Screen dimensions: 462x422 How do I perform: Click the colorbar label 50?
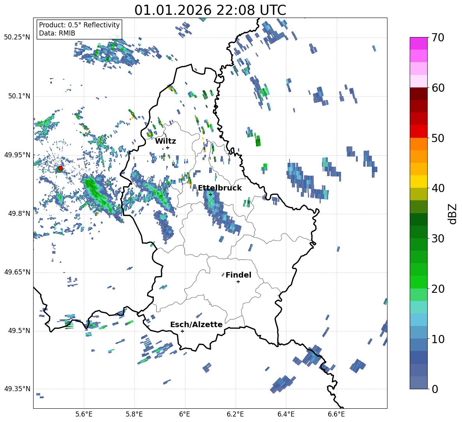click(x=437, y=138)
